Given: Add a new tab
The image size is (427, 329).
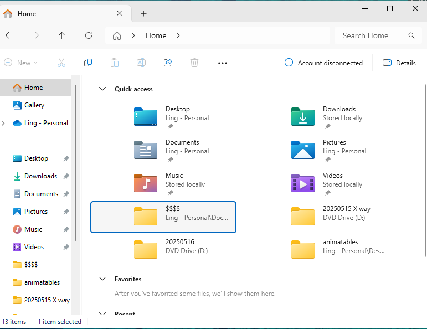Looking at the screenshot, I should tap(143, 13).
